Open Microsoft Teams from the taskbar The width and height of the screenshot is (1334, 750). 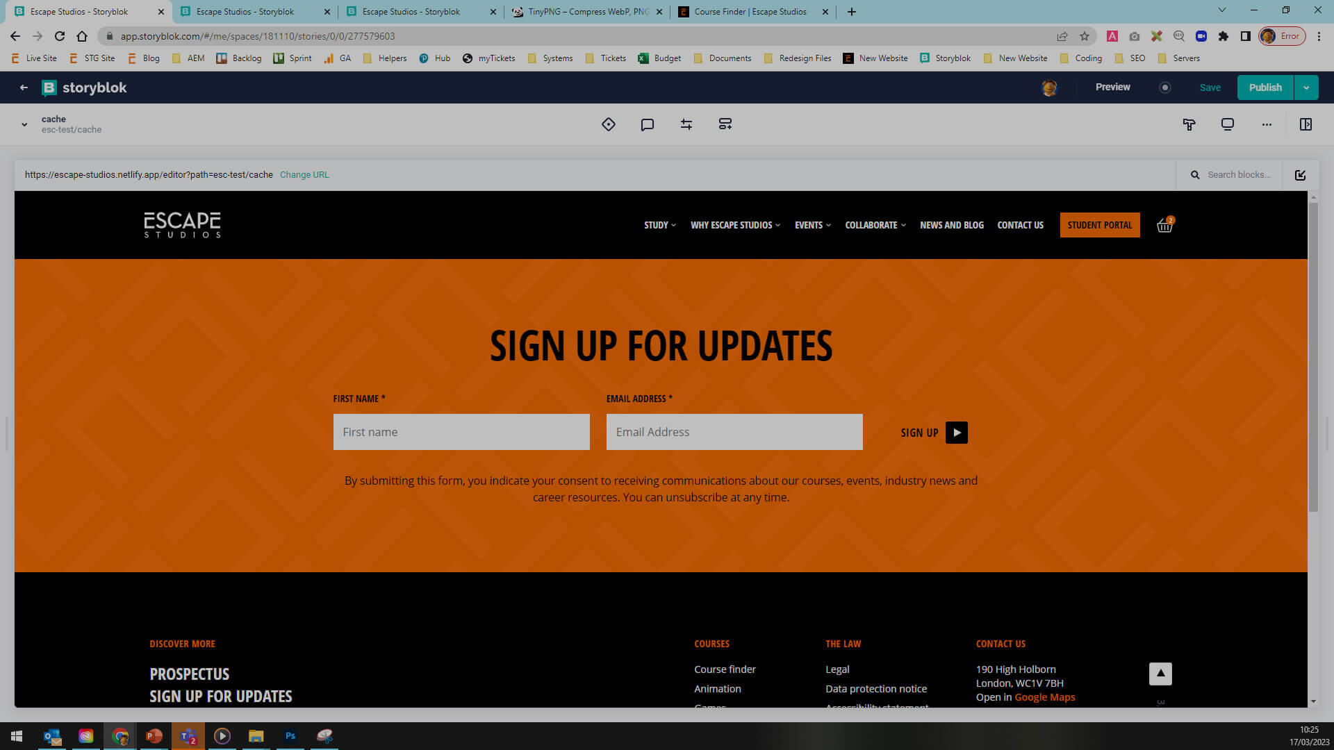(x=188, y=735)
